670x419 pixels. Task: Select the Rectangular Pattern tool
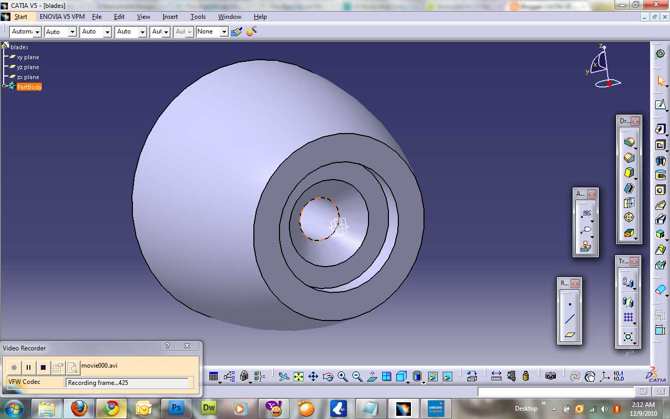(x=628, y=317)
